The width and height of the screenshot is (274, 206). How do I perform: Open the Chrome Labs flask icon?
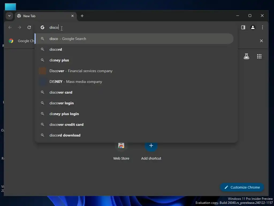point(246,56)
